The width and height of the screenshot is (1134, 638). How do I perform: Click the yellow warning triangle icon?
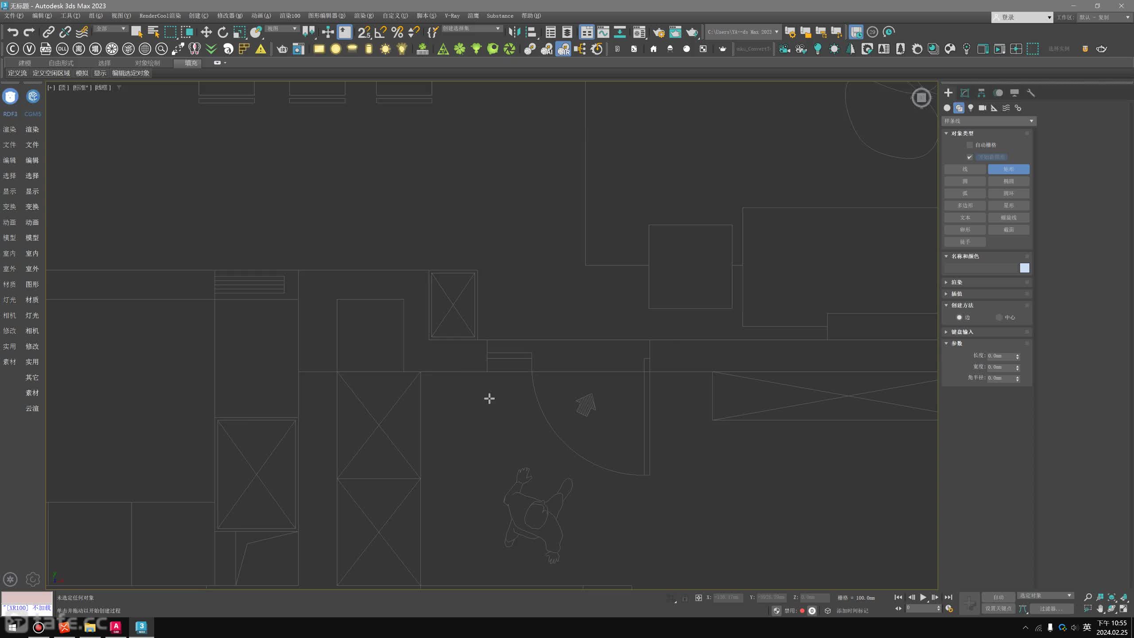260,49
